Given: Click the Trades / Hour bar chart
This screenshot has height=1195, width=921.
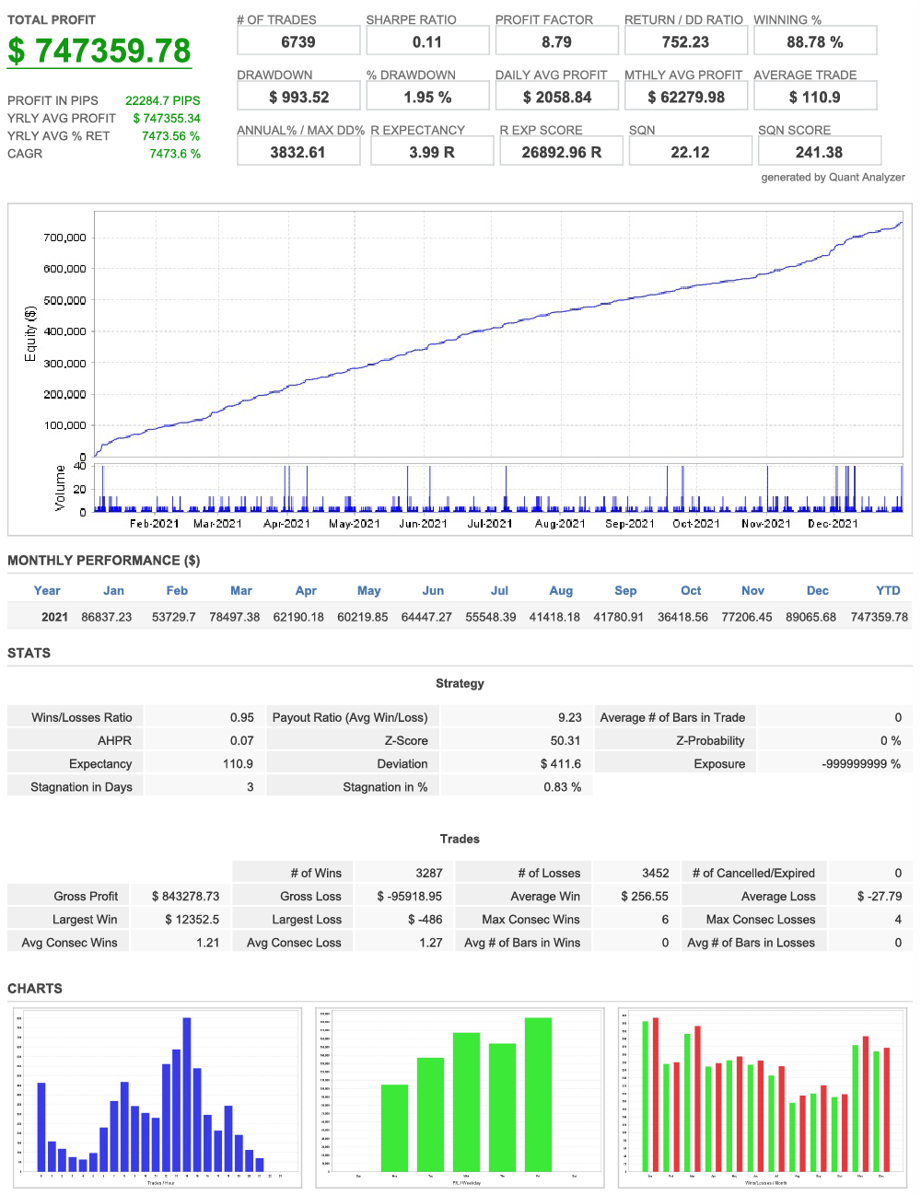Looking at the screenshot, I should (x=157, y=1096).
